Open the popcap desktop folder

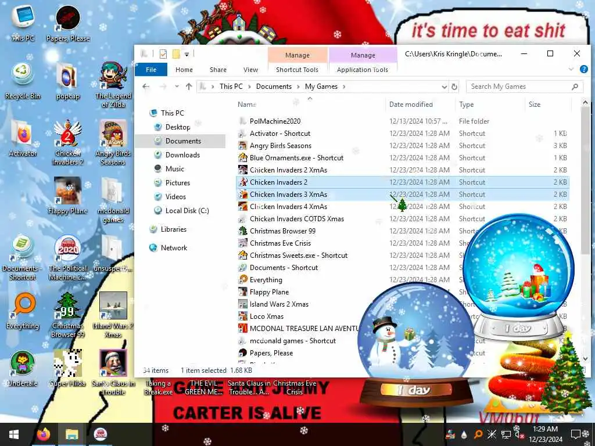click(68, 81)
